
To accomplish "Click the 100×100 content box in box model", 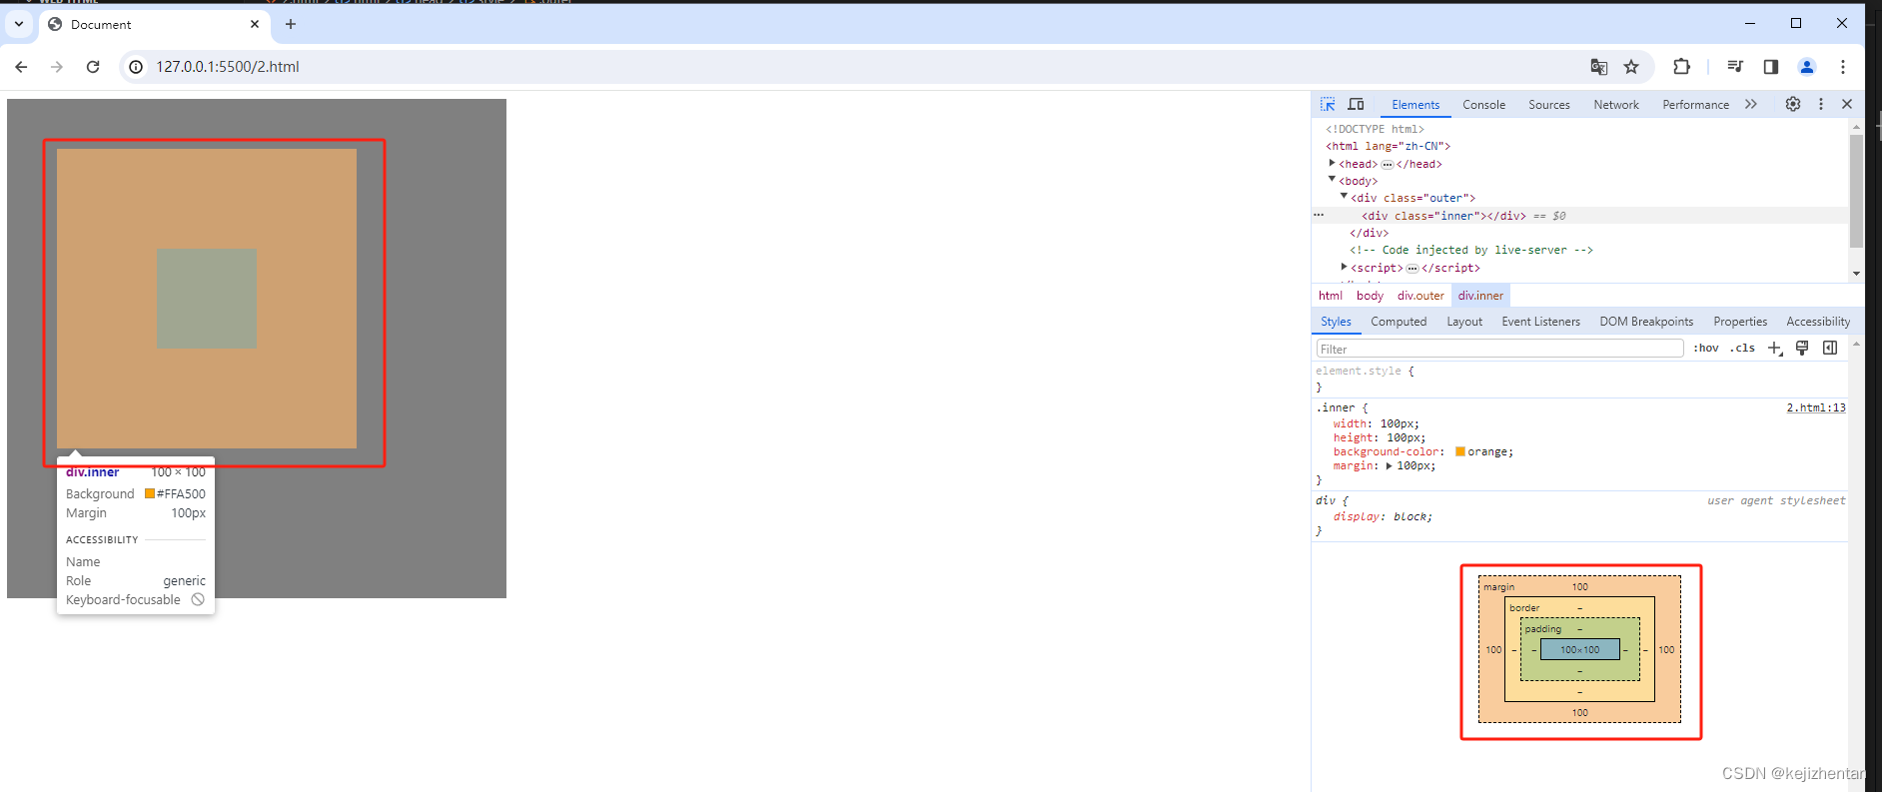I will pos(1580,649).
